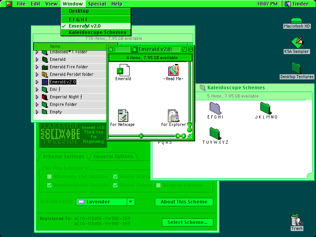The height and width of the screenshot is (237, 316).
Task: Choose Emerald v2.0 in Window menu
Action: coord(96,26)
